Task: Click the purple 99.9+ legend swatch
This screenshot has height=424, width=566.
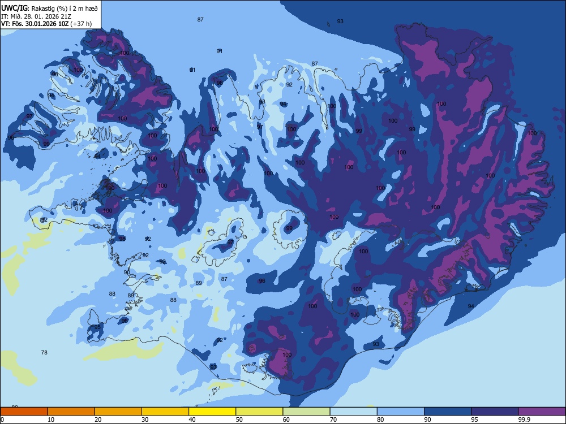Action: 542,412
